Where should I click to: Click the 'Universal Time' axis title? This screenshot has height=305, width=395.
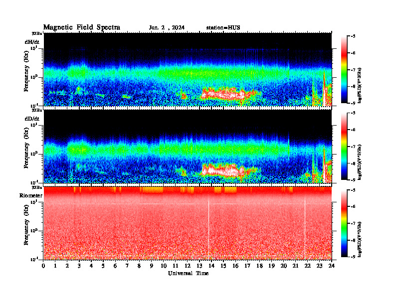click(x=188, y=273)
